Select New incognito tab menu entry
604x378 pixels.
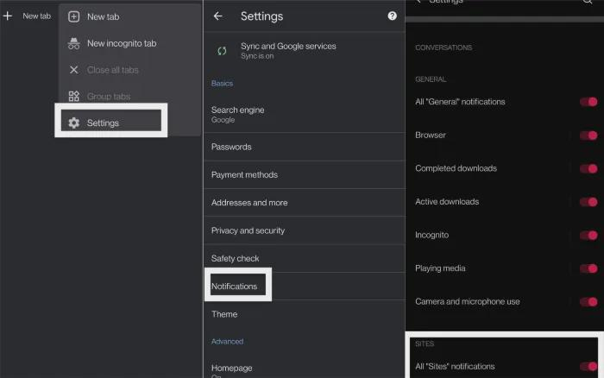[x=122, y=43]
